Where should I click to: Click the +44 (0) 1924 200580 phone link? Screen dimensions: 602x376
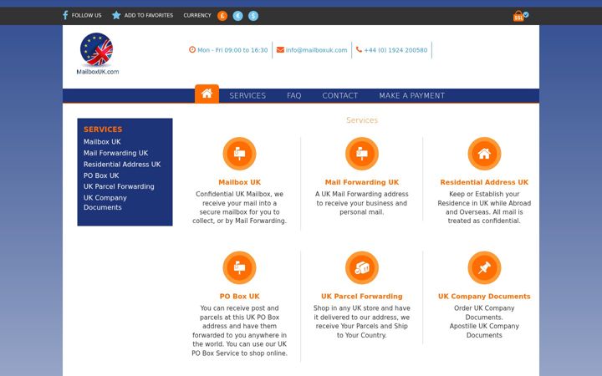pos(395,50)
